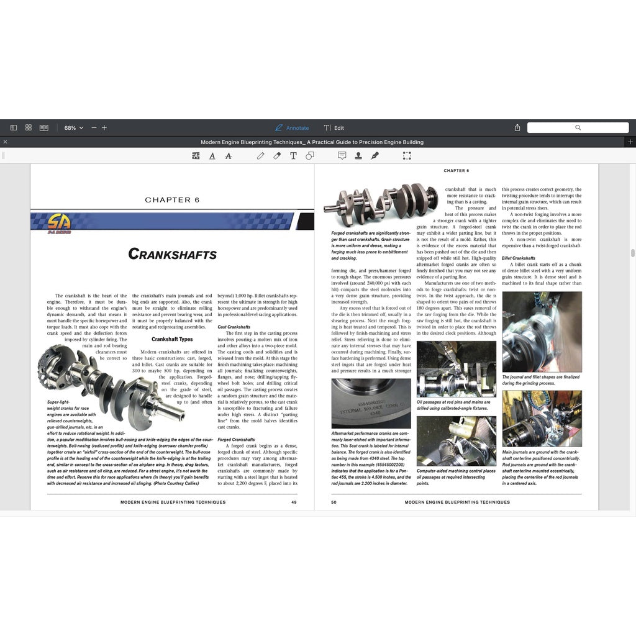
Task: Open the Share menu icon
Action: (x=517, y=127)
